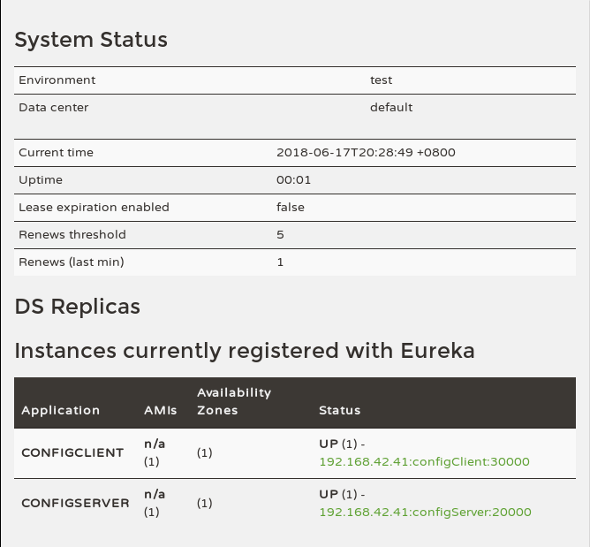This screenshot has height=547, width=590.
Task: Click the UP status in CONFIGSERVER row
Action: [x=329, y=494]
